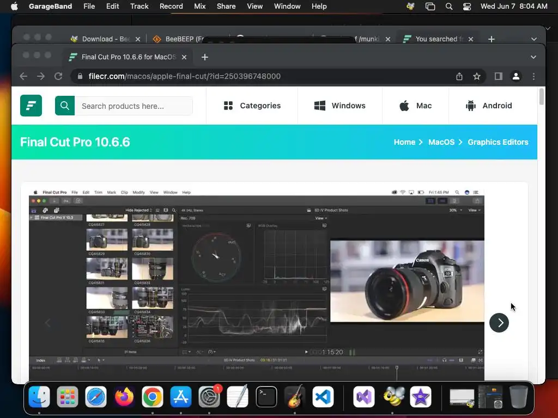Open the Mix menu in the menu bar
The image size is (558, 418).
[199, 7]
